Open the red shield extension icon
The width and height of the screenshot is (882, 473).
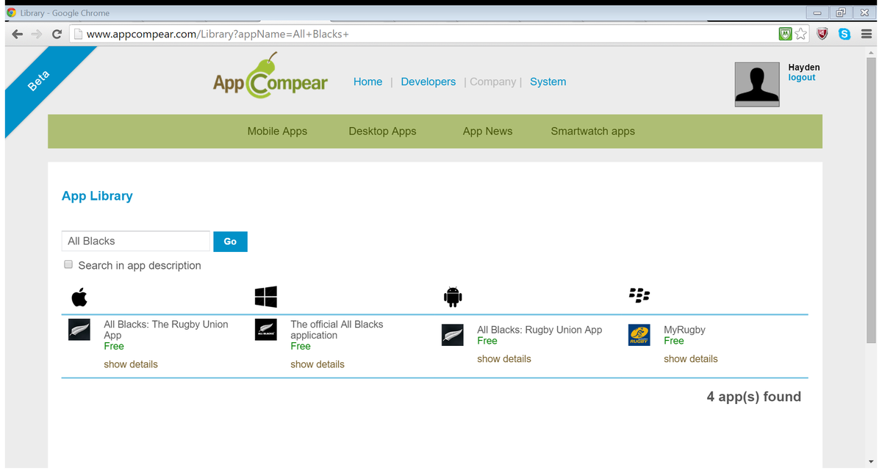coord(824,34)
